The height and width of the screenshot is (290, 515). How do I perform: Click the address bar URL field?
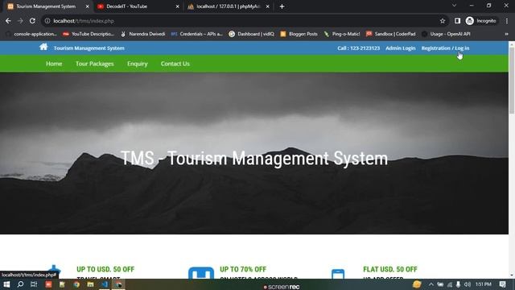(245, 21)
